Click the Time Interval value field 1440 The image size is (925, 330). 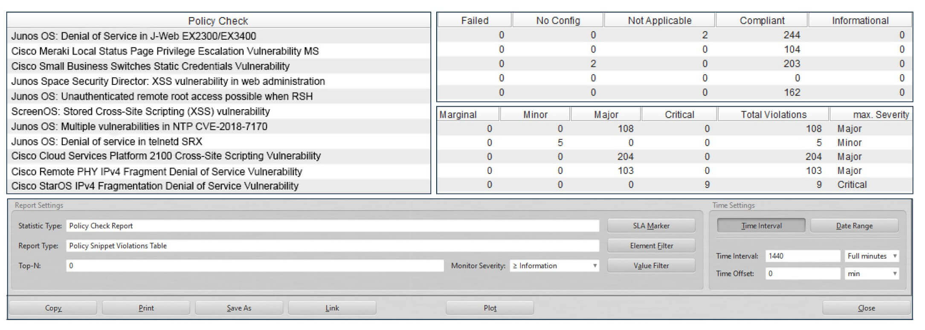pos(803,256)
